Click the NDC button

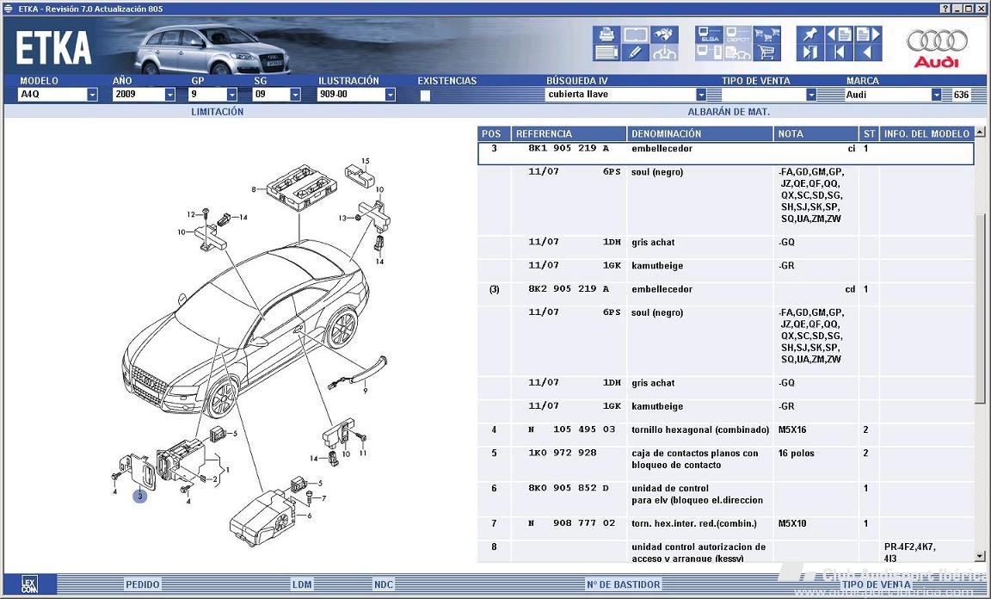coord(384,584)
